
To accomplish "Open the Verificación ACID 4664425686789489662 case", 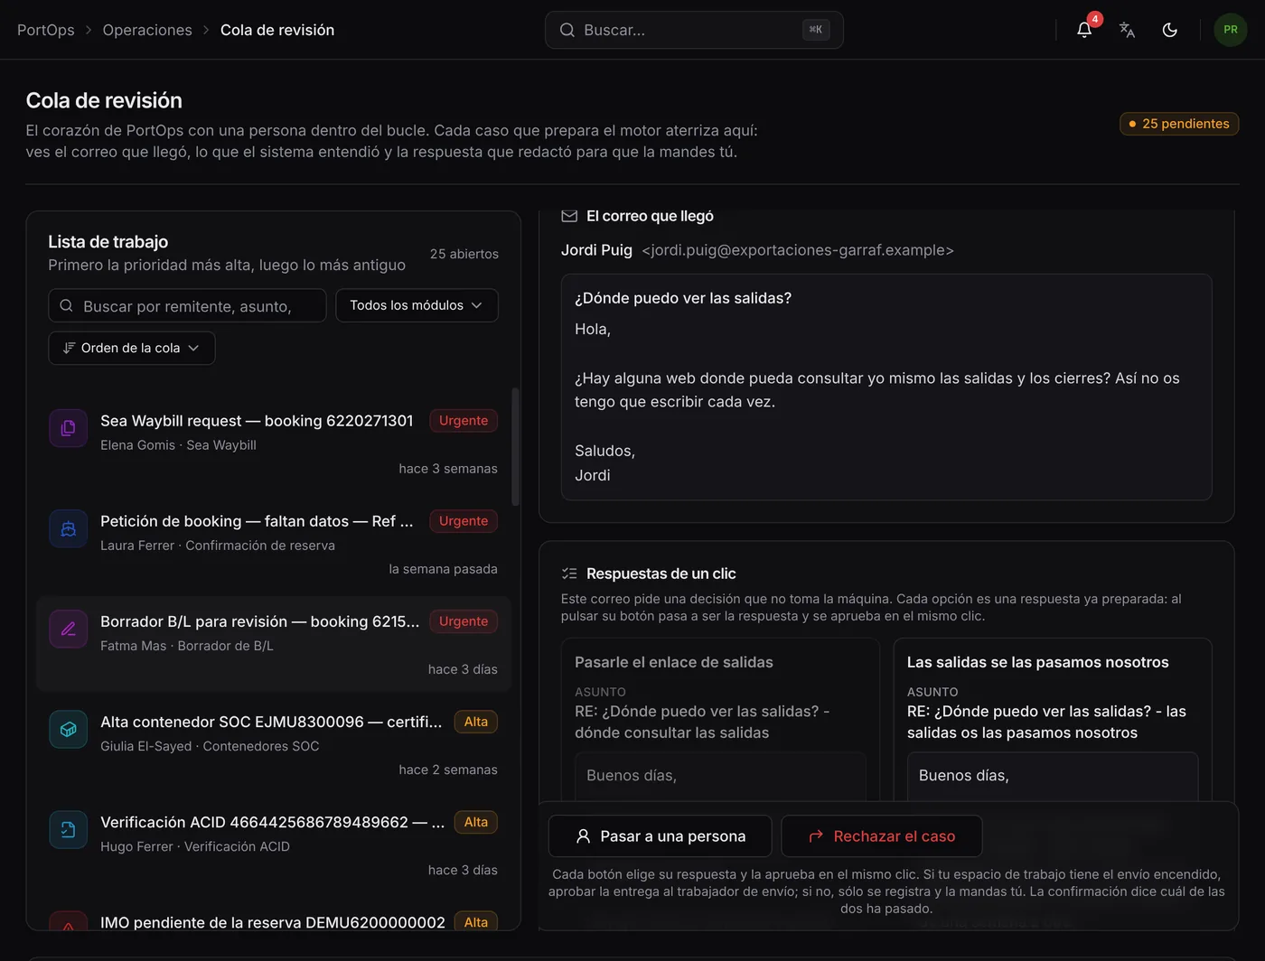I will tap(273, 845).
